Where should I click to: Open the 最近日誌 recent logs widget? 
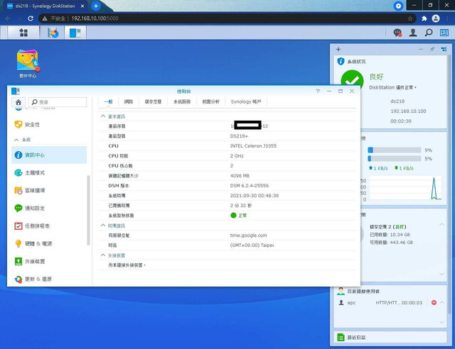(x=390, y=338)
